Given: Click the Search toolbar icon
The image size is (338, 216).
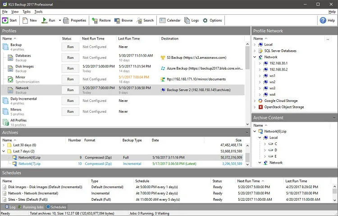Looking at the screenshot, I should click(139, 20).
